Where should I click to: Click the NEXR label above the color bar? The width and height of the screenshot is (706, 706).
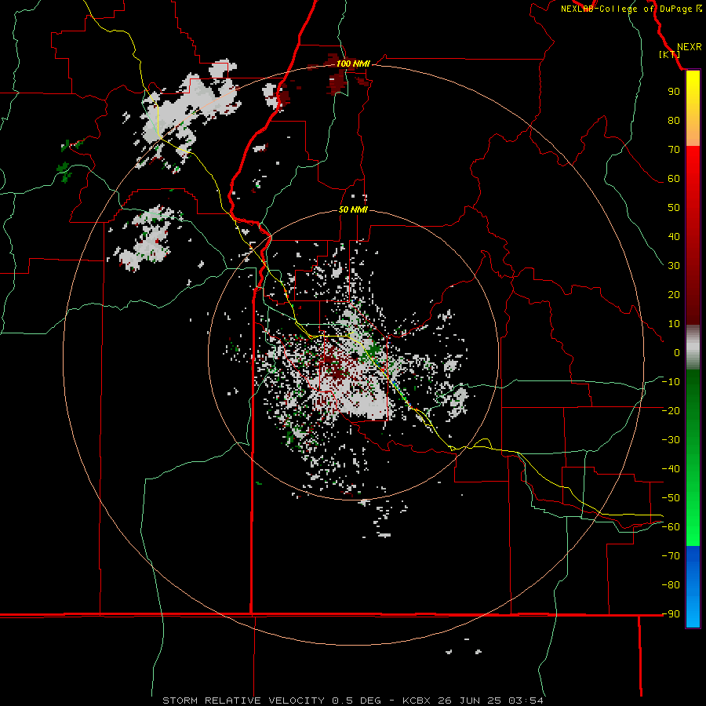(690, 47)
